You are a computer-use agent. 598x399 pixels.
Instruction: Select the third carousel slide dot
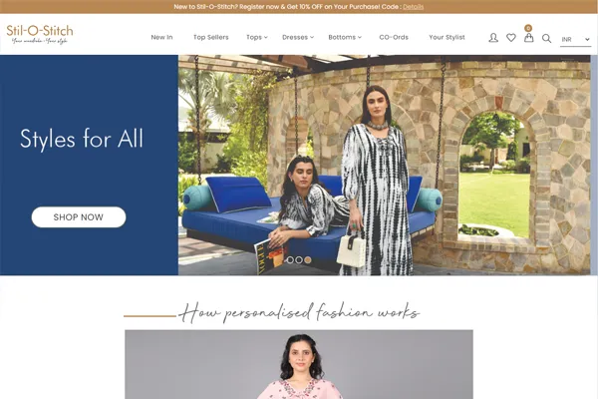[308, 260]
